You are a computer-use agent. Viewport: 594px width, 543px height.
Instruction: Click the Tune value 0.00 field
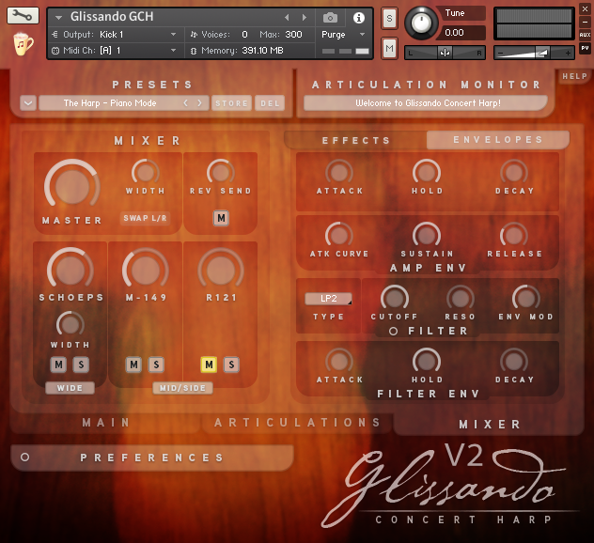[x=461, y=33]
